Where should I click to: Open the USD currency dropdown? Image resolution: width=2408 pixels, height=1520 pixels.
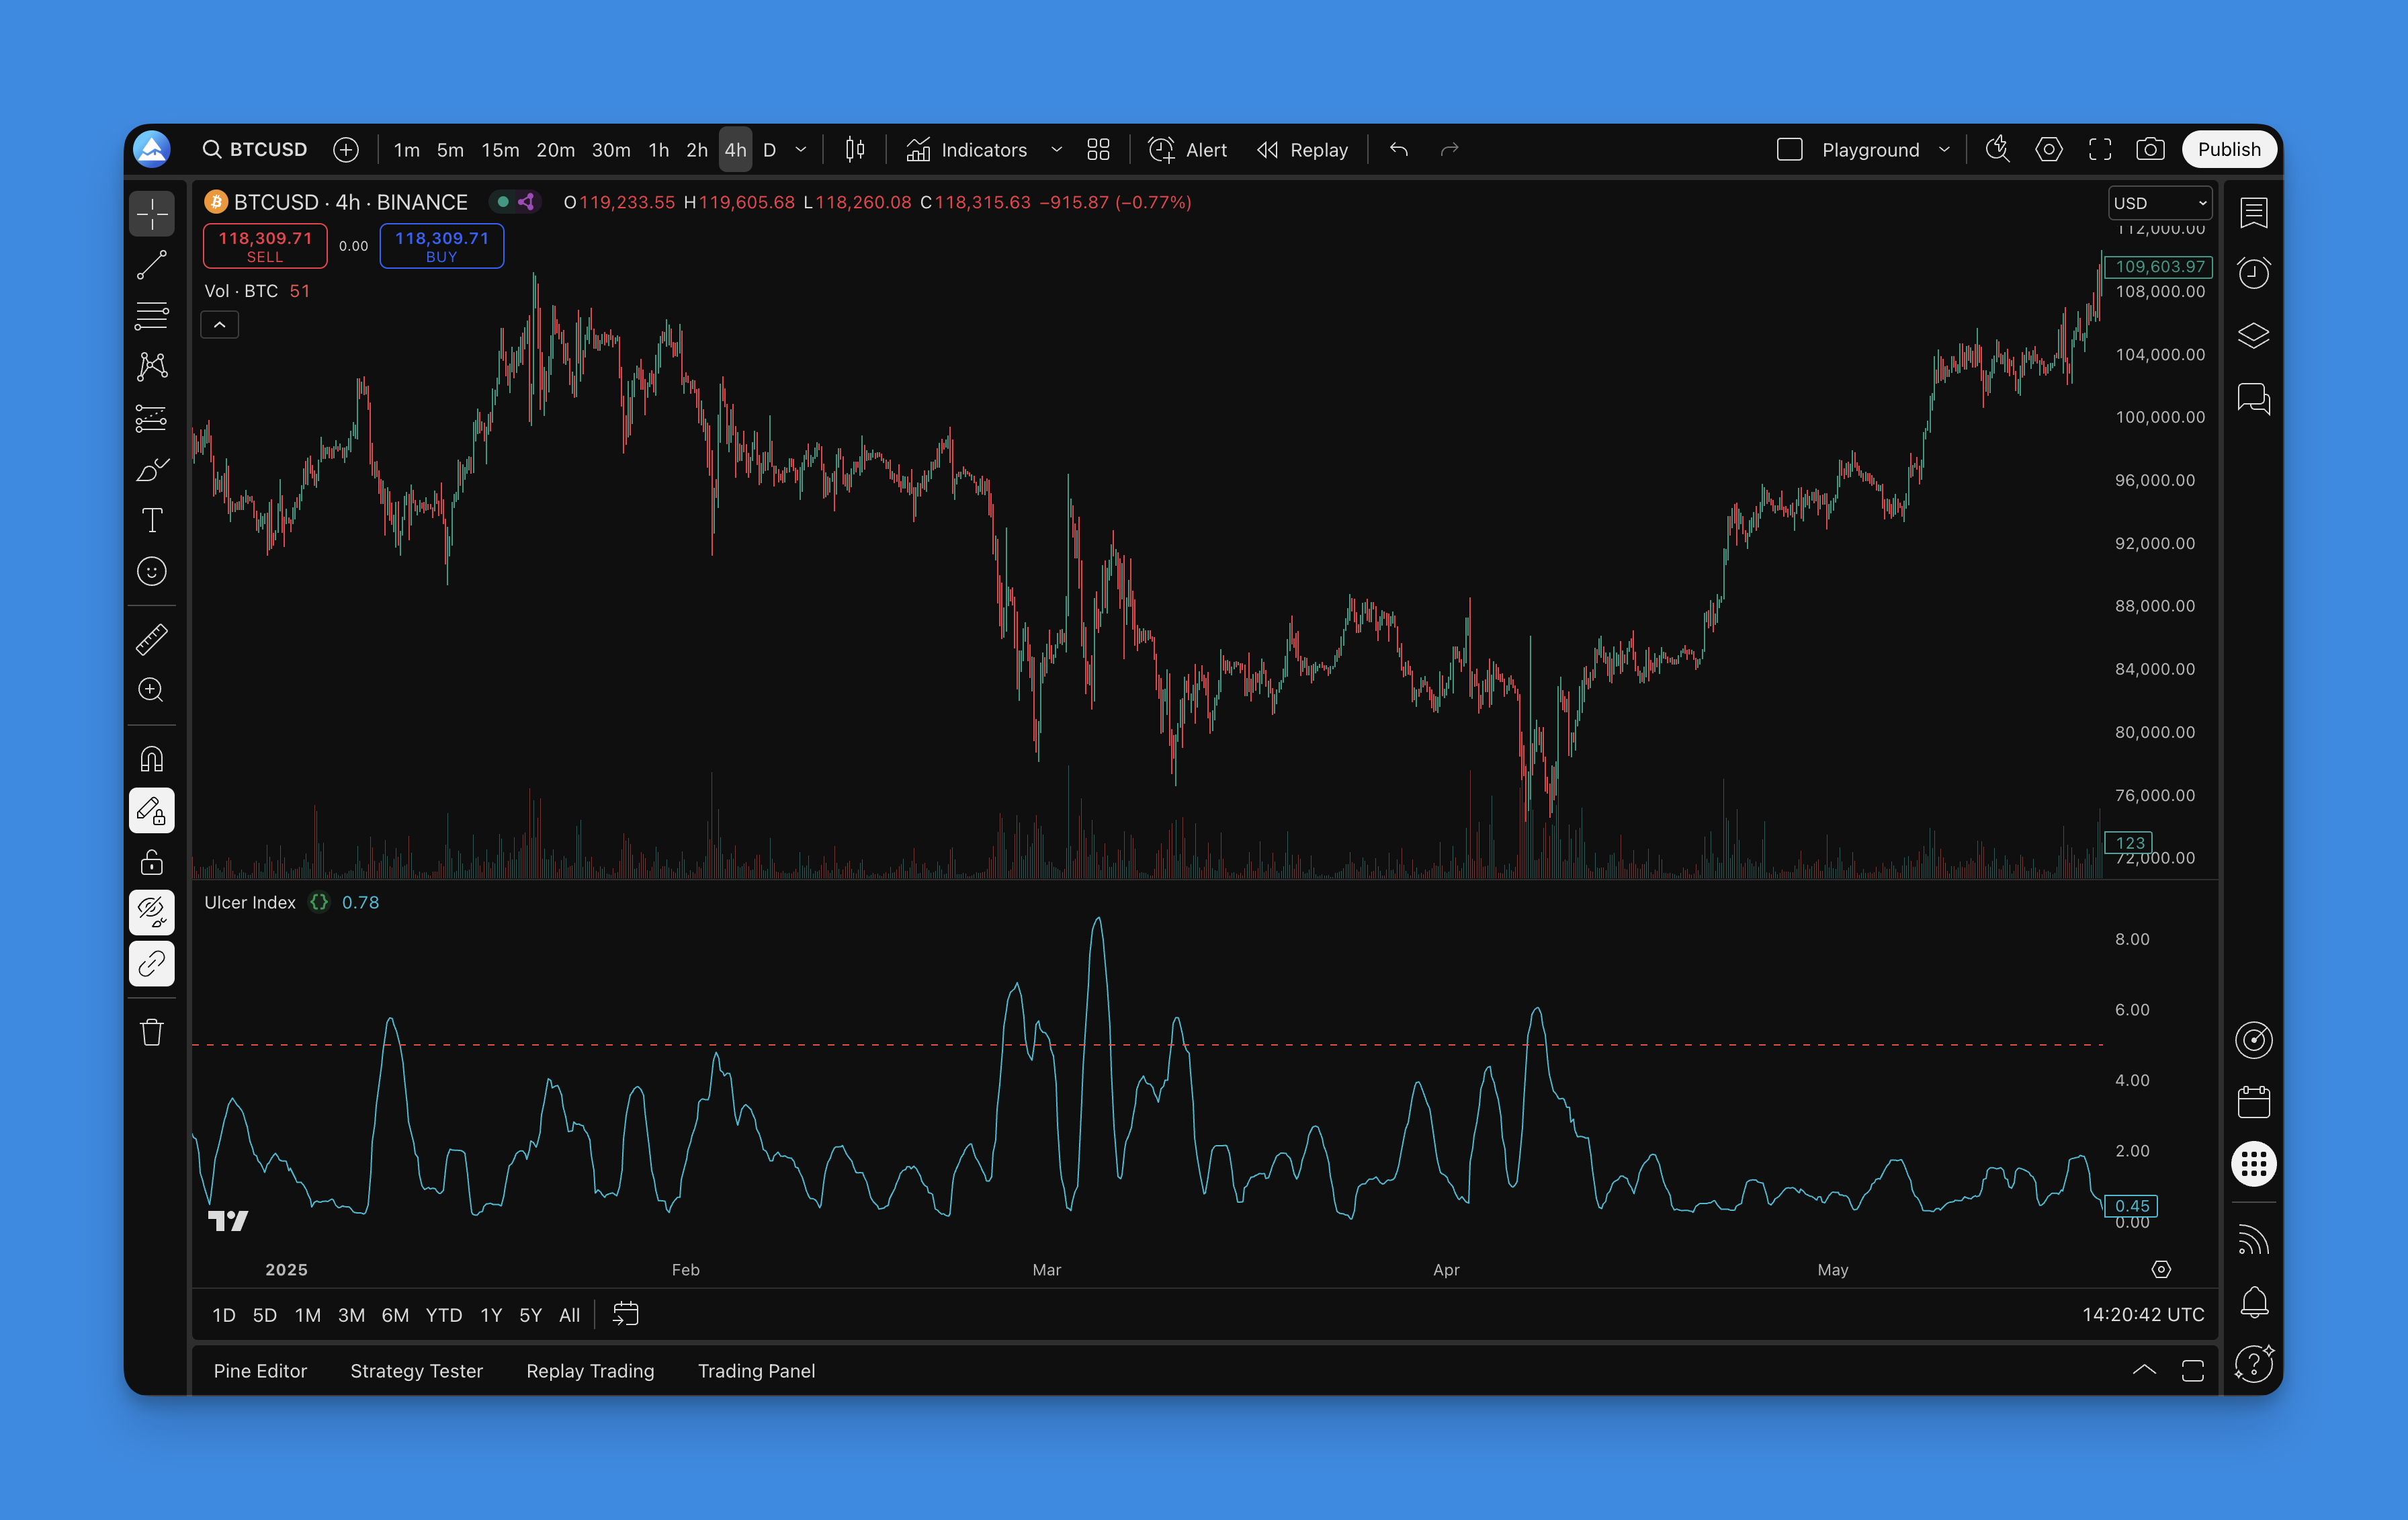point(2160,203)
